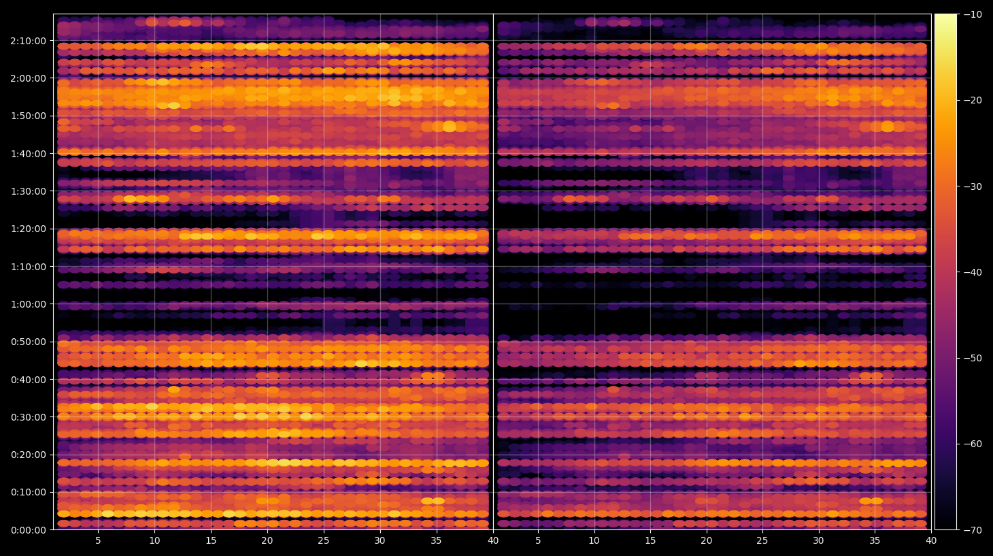993x556 pixels.
Task: Select the 0:50:00 time axis label
Action: click(x=29, y=342)
